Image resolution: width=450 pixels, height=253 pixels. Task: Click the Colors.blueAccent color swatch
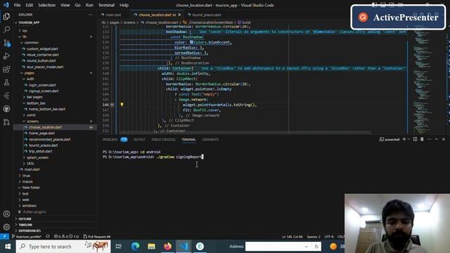click(191, 42)
